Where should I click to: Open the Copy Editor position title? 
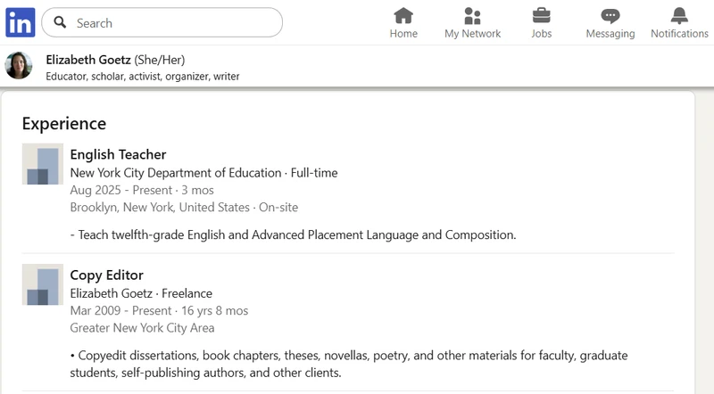[106, 275]
